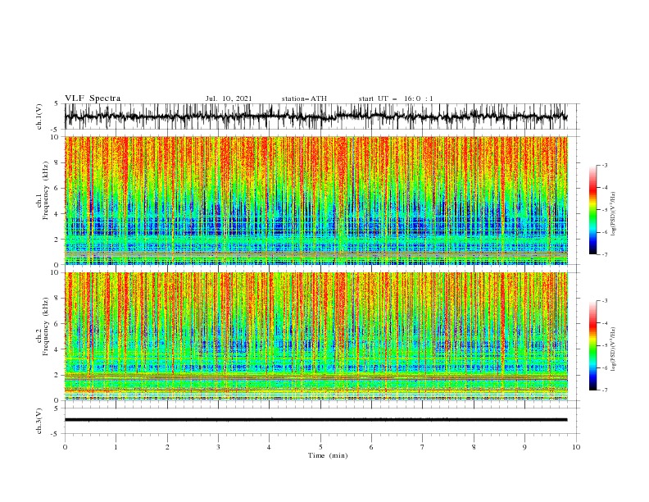Screen dimensions: 649x502
Task: Click the ch.1 spectrogram color bar
Action: tap(593, 210)
